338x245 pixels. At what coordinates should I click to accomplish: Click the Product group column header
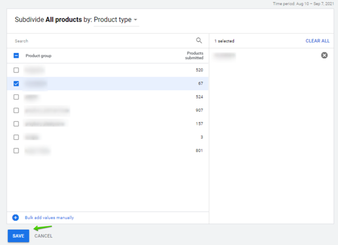[x=38, y=56]
